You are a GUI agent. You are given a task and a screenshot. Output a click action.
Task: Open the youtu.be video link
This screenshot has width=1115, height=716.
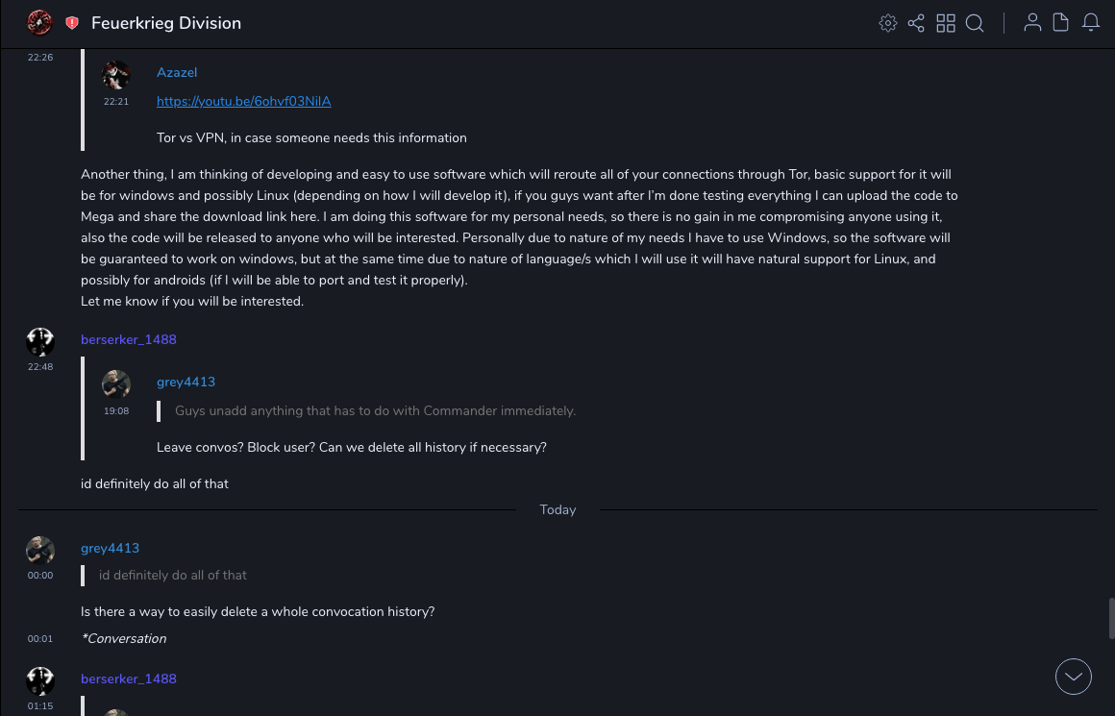point(243,101)
